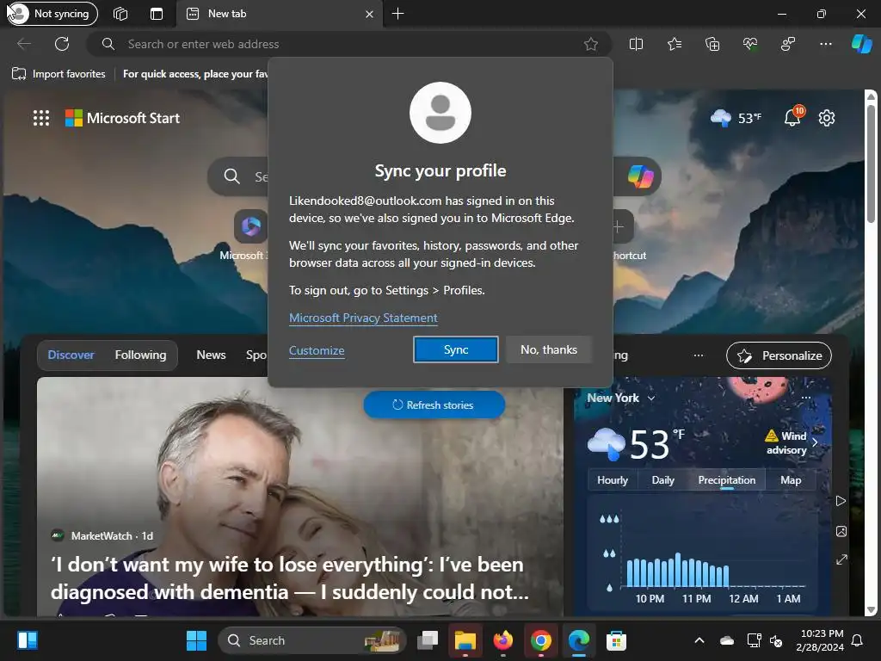Click the Copilot icon in page search box
The image size is (881, 661).
click(640, 176)
